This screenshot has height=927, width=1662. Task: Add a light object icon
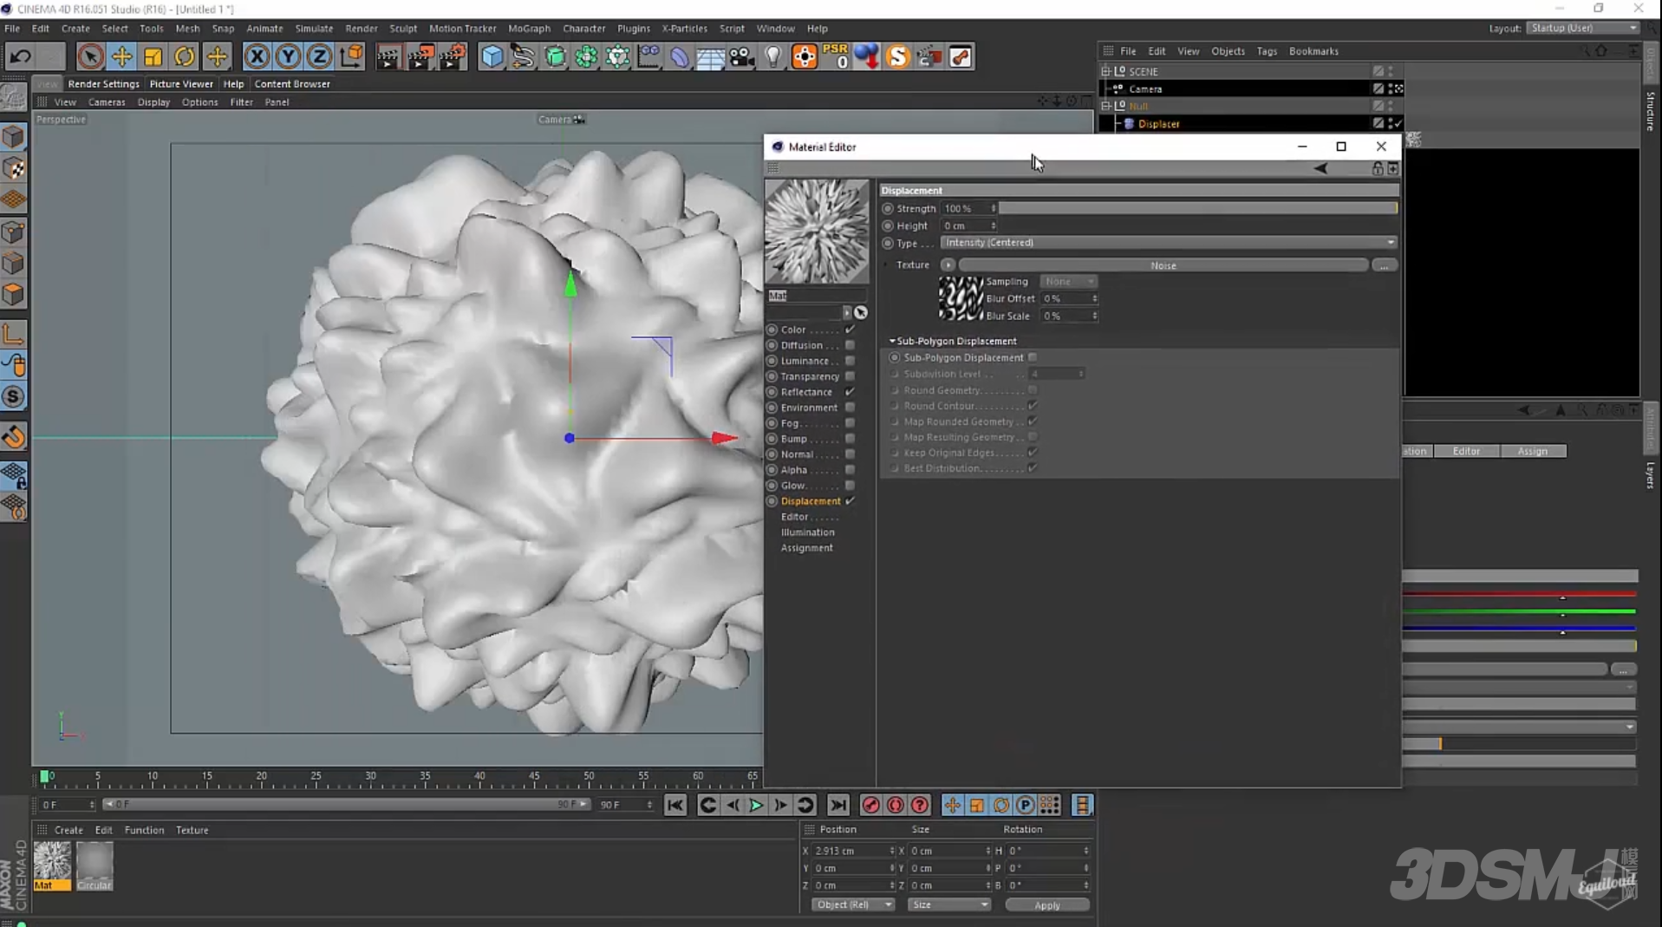[x=772, y=57]
